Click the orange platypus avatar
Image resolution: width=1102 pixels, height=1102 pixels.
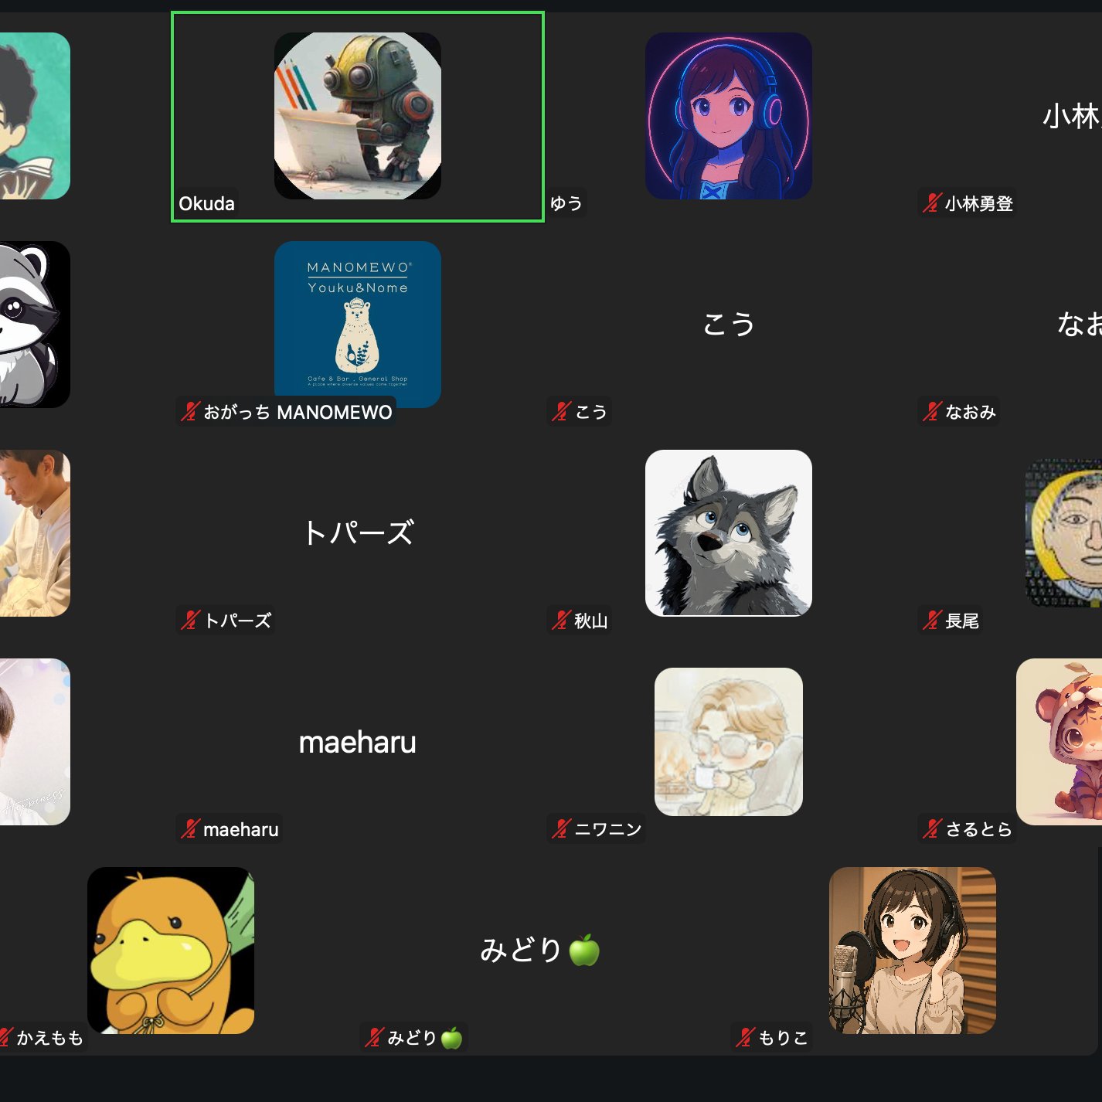click(171, 951)
